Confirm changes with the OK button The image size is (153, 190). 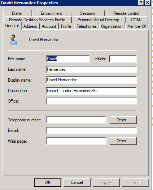(48, 182)
